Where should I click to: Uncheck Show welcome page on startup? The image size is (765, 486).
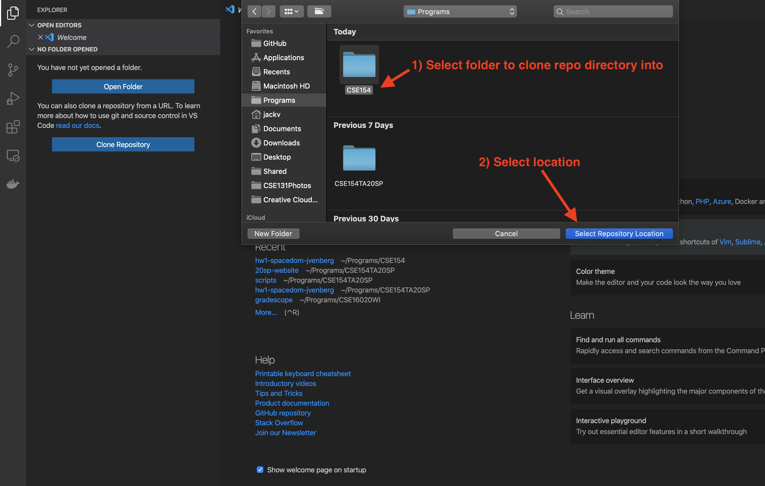[260, 470]
